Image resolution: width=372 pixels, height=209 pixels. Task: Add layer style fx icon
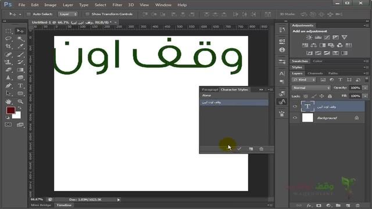pos(309,206)
